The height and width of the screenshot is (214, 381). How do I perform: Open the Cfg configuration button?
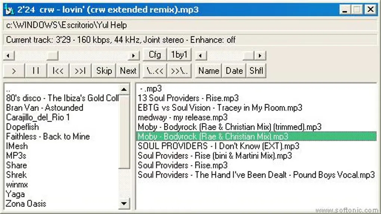coord(155,54)
